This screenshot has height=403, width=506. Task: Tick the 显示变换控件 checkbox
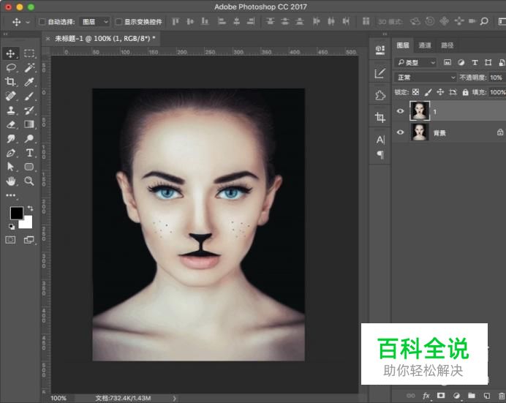pos(118,22)
